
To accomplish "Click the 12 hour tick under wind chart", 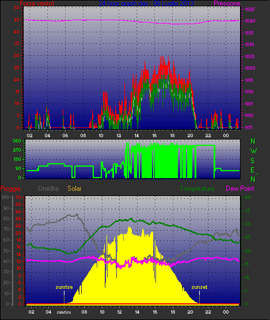I will click(x=119, y=135).
